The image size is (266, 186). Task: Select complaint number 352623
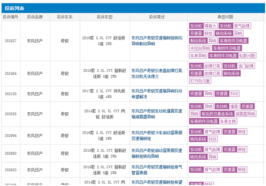10,170
